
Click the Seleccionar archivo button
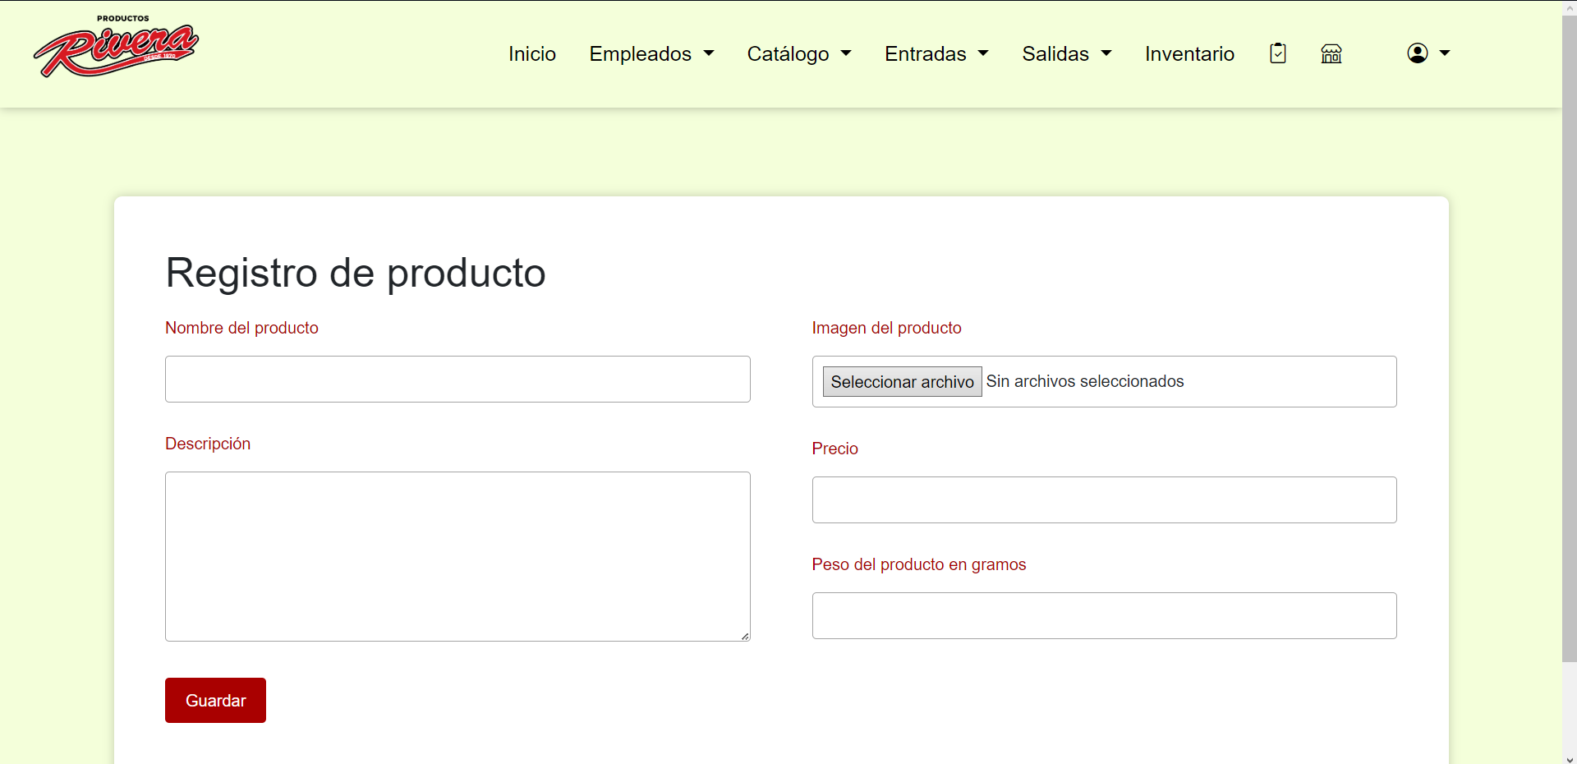pos(902,382)
